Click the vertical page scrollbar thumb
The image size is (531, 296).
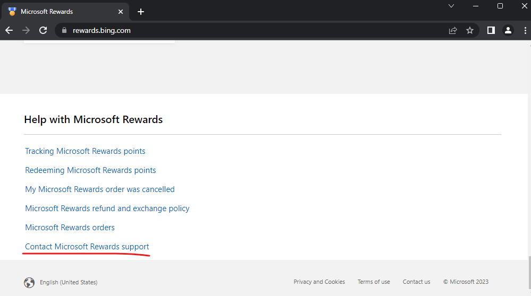pyautogui.click(x=529, y=273)
